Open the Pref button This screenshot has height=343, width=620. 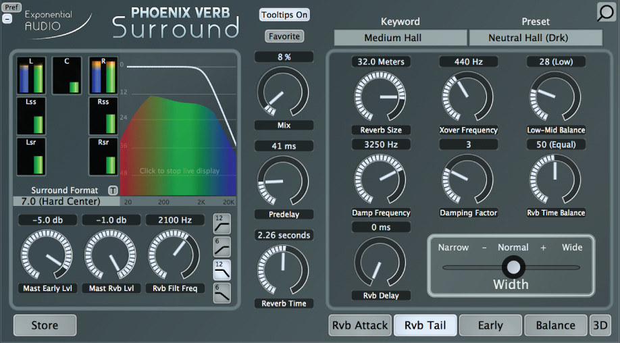11,7
